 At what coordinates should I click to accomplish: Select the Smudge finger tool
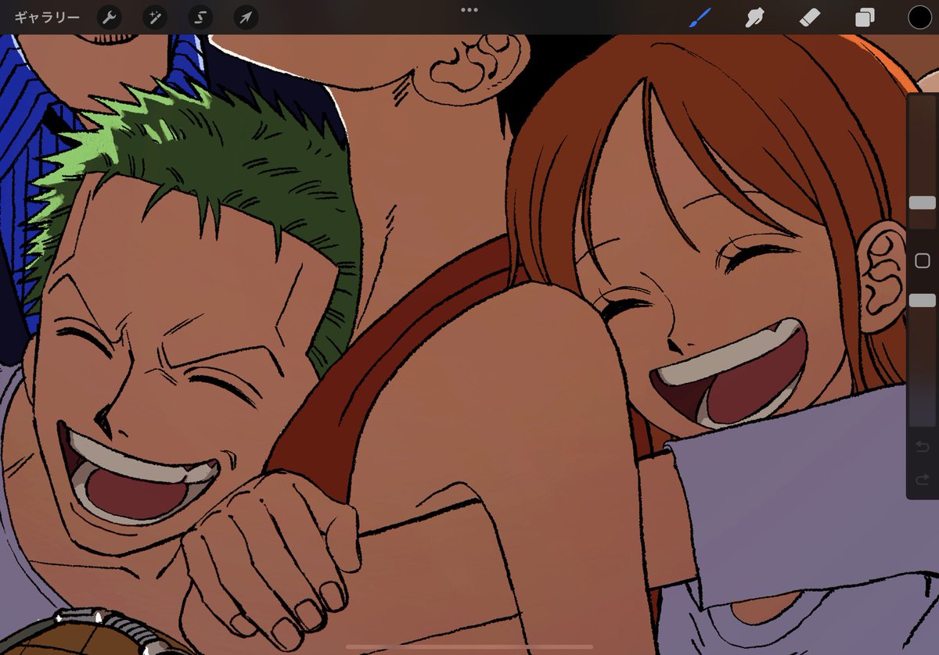click(x=754, y=17)
